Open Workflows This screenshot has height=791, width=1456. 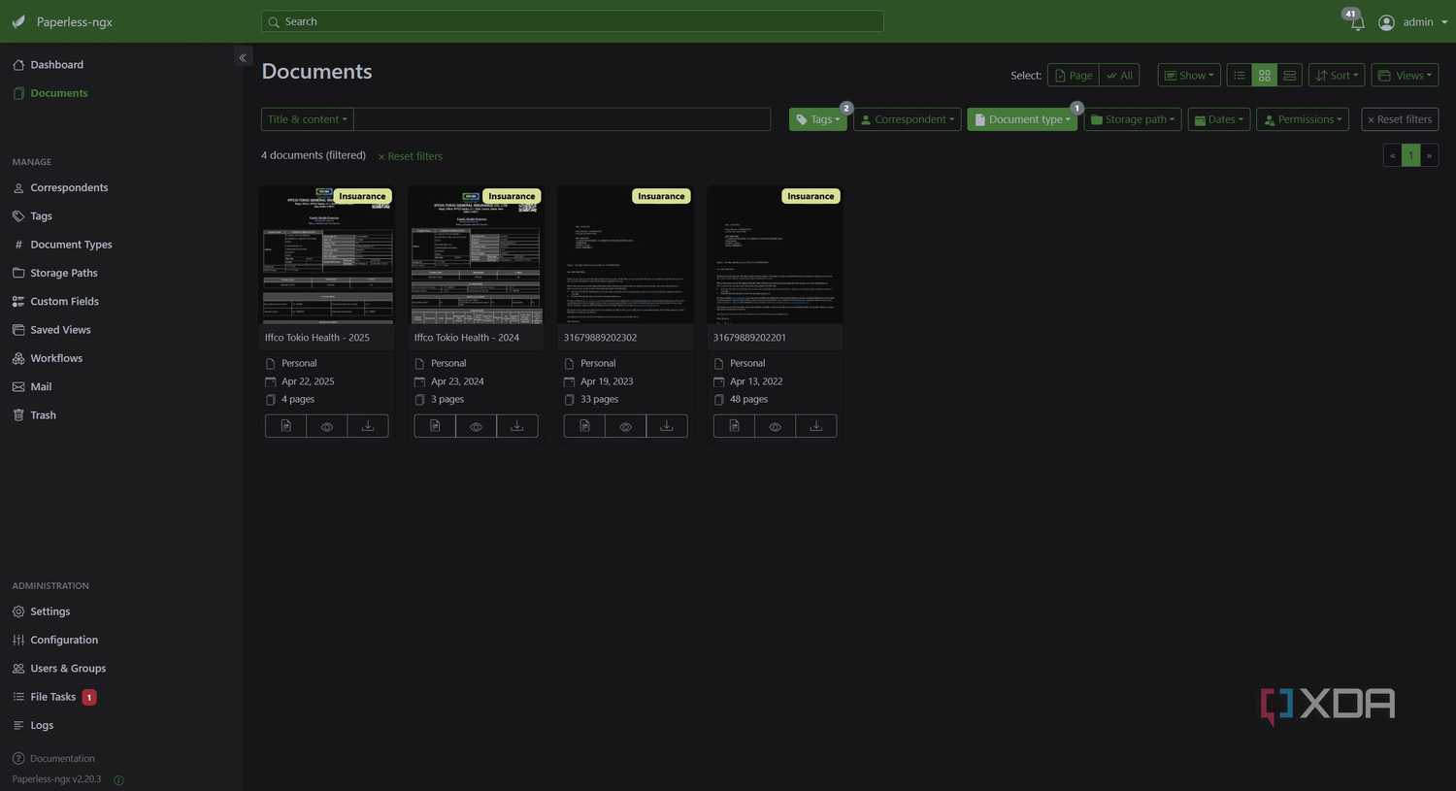coord(56,358)
